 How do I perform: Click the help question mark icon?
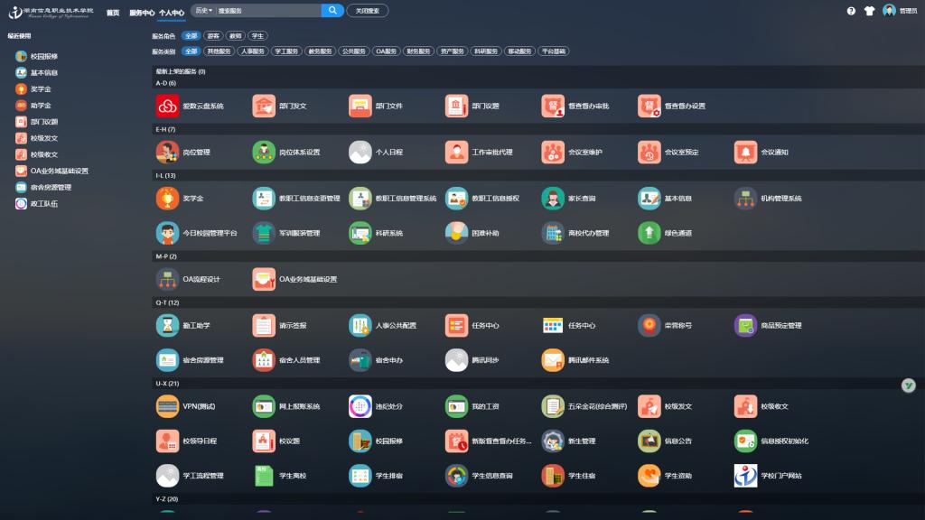851,11
